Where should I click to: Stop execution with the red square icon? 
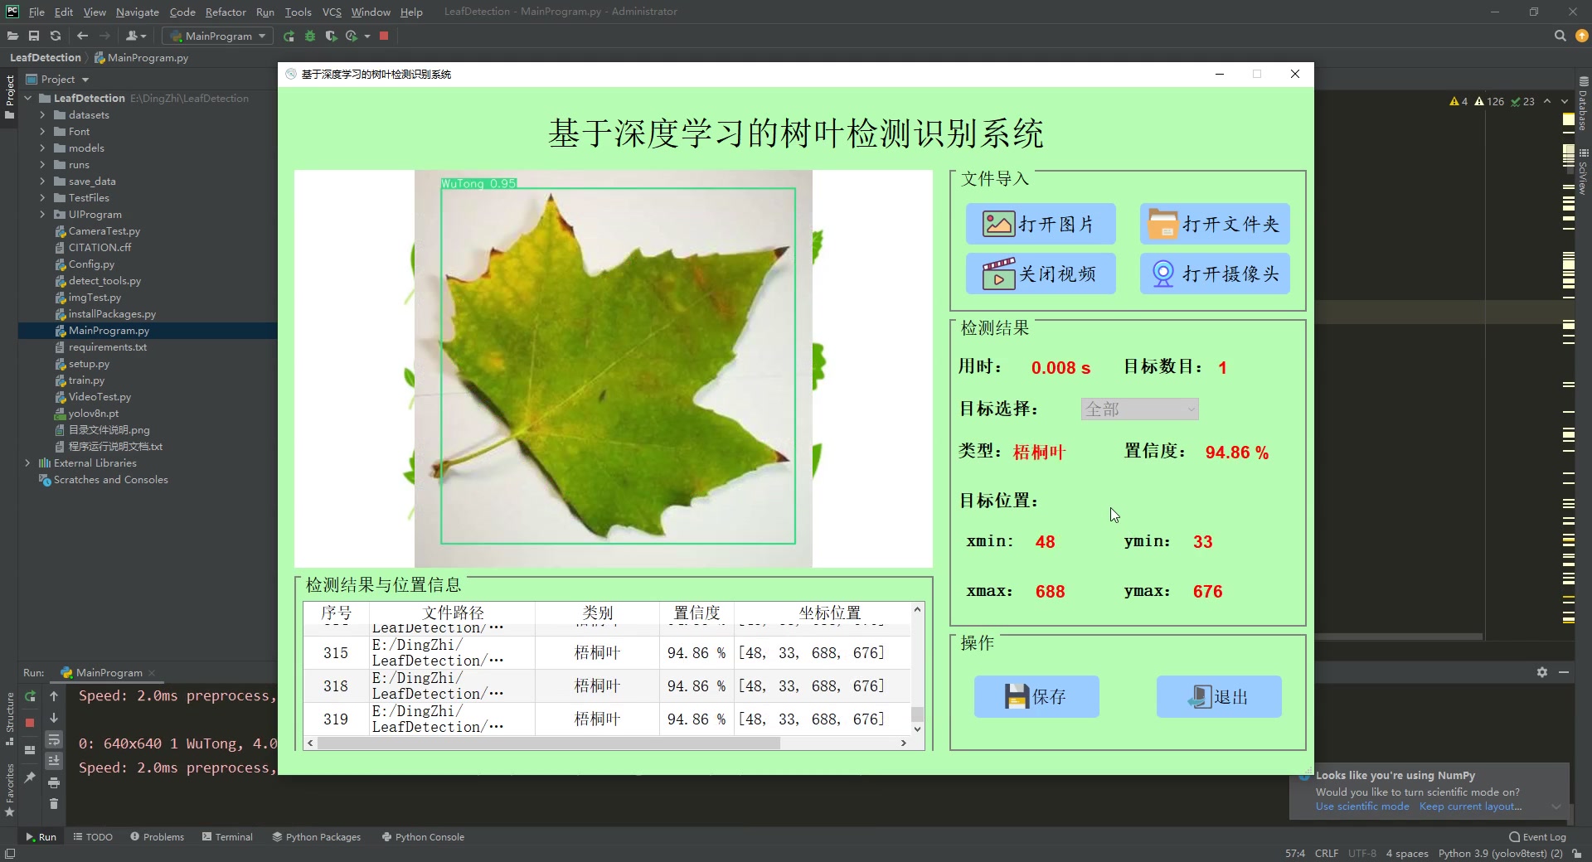384,36
